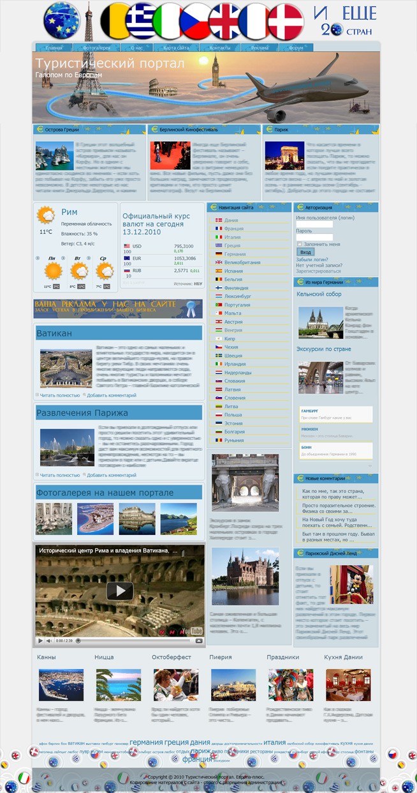Image resolution: width=417 pixels, height=793 pixels.
Task: Open the Главная menu tab
Action: pyautogui.click(x=54, y=48)
